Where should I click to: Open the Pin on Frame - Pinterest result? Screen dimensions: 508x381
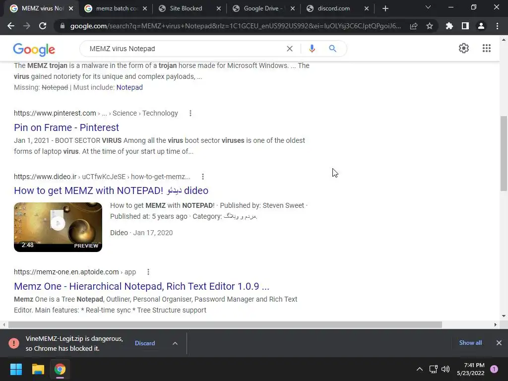coord(66,127)
